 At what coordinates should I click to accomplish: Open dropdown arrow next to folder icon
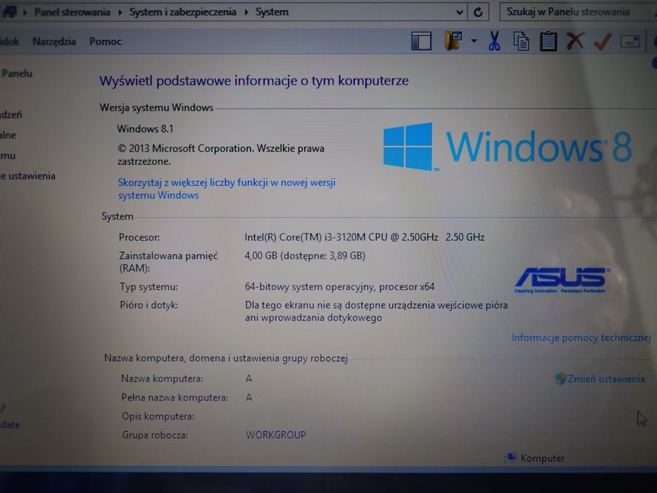[474, 41]
